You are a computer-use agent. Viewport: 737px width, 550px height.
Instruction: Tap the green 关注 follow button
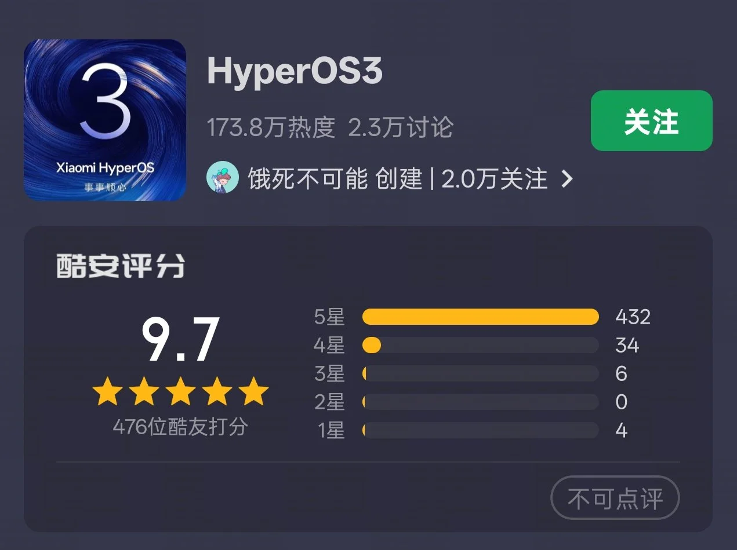(651, 121)
